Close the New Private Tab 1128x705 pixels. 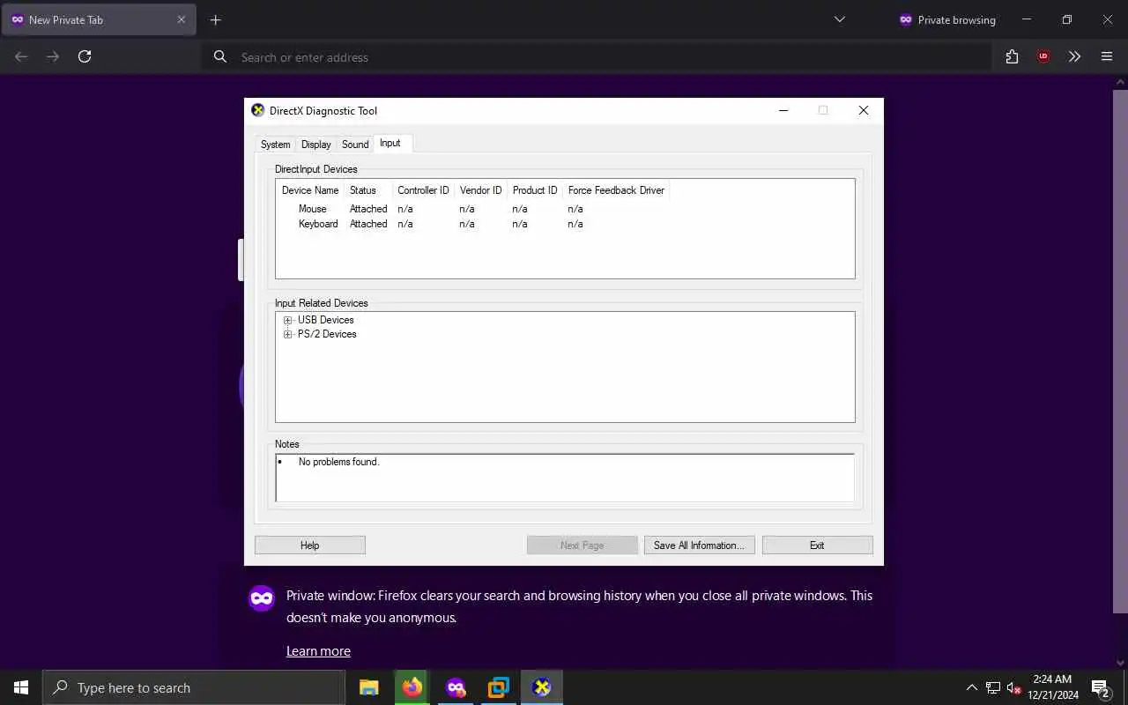182,20
